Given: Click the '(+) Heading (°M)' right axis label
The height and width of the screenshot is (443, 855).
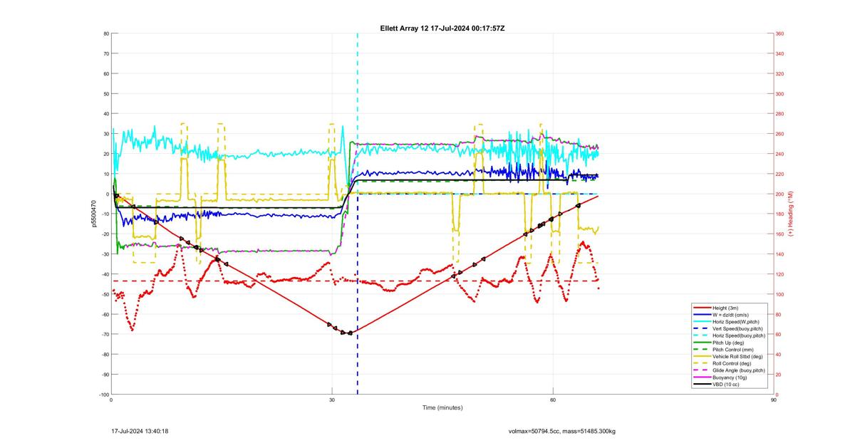Looking at the screenshot, I should pyautogui.click(x=791, y=214).
